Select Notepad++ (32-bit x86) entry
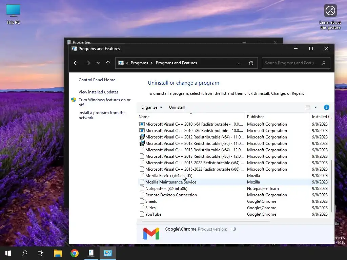This screenshot has height=260, width=347. coord(233,188)
